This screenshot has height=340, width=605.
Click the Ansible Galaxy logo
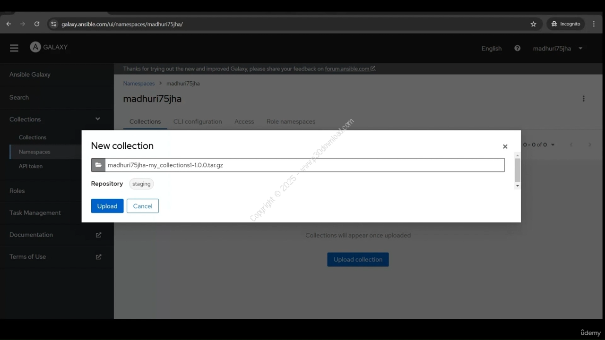click(x=49, y=47)
